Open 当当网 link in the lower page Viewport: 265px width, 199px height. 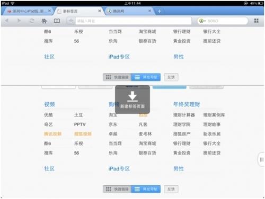click(x=115, y=143)
